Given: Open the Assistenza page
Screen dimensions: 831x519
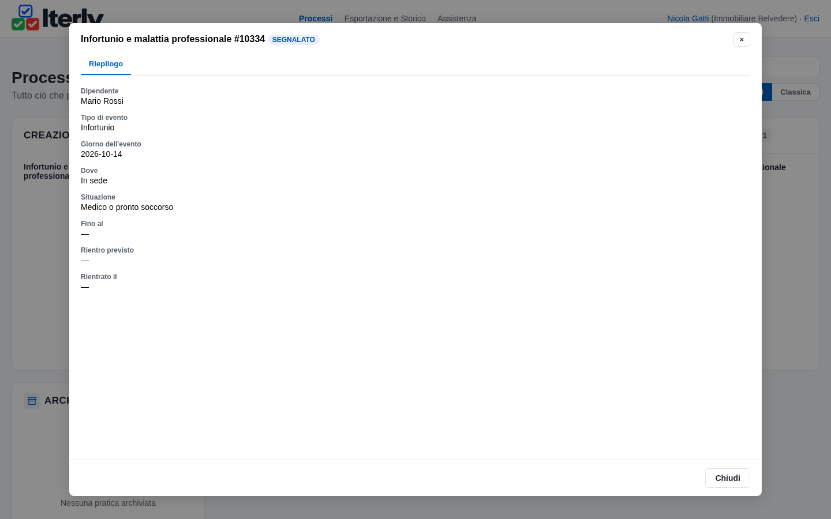Looking at the screenshot, I should tap(457, 18).
